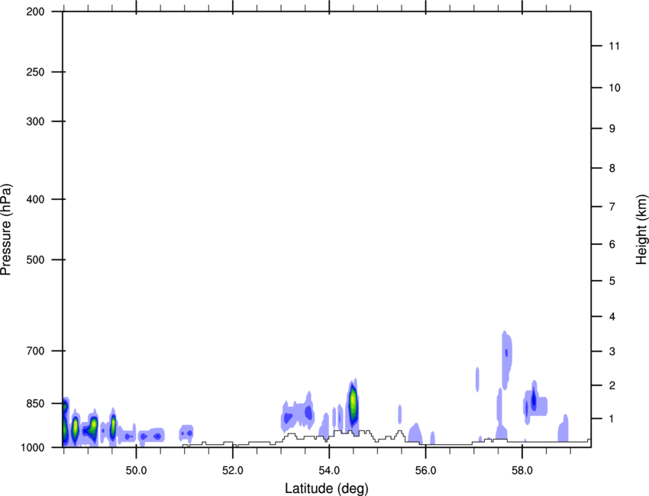Click the 500 pressure tick label
This screenshot has width=649, height=496.
[35, 259]
